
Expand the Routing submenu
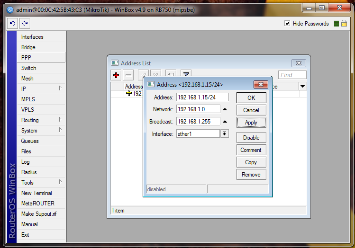point(41,120)
